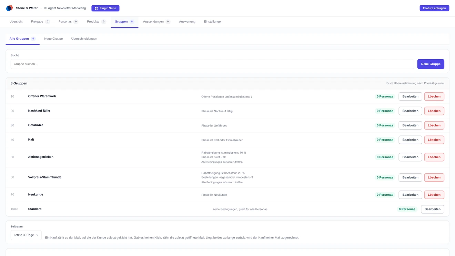Delete the Offener Warenkorb group
This screenshot has width=455, height=256.
(x=434, y=96)
